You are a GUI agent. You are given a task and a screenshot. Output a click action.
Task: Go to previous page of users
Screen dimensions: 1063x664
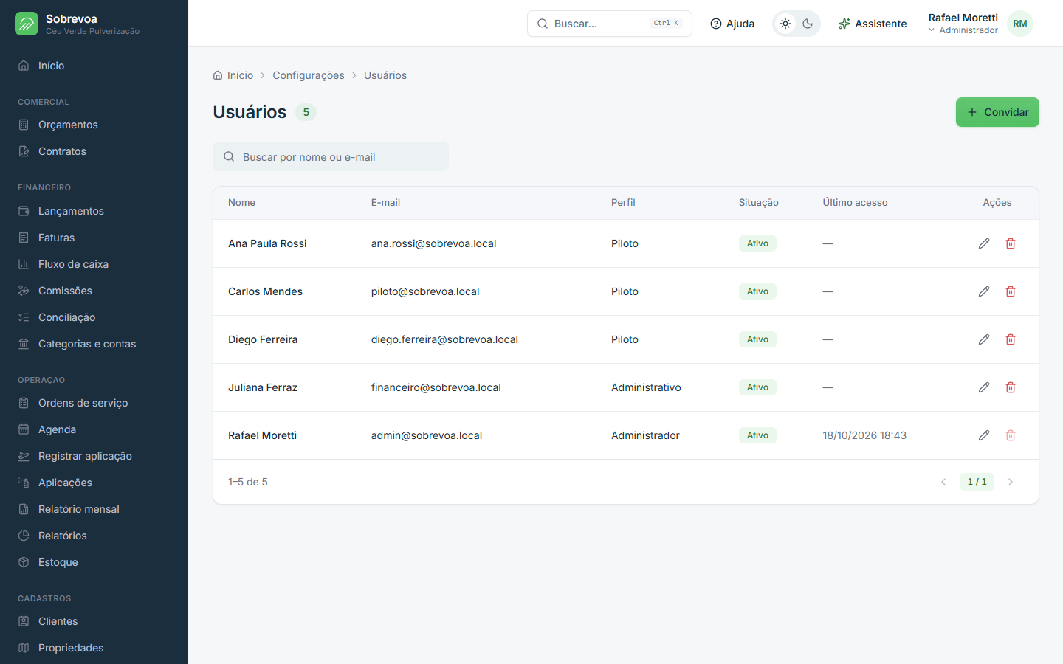943,482
